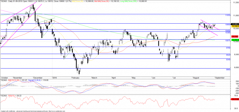Click the February month label

76,78
